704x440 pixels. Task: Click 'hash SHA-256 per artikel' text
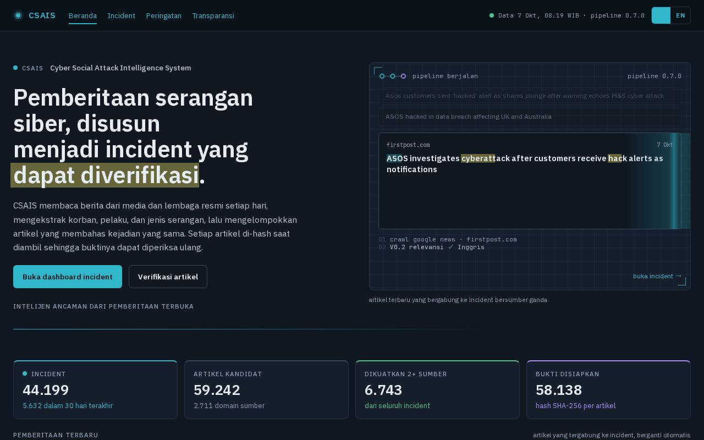(x=575, y=405)
